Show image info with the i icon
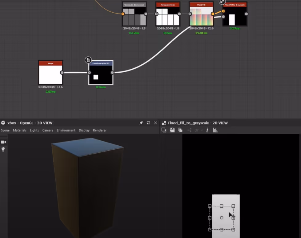 click(x=207, y=130)
